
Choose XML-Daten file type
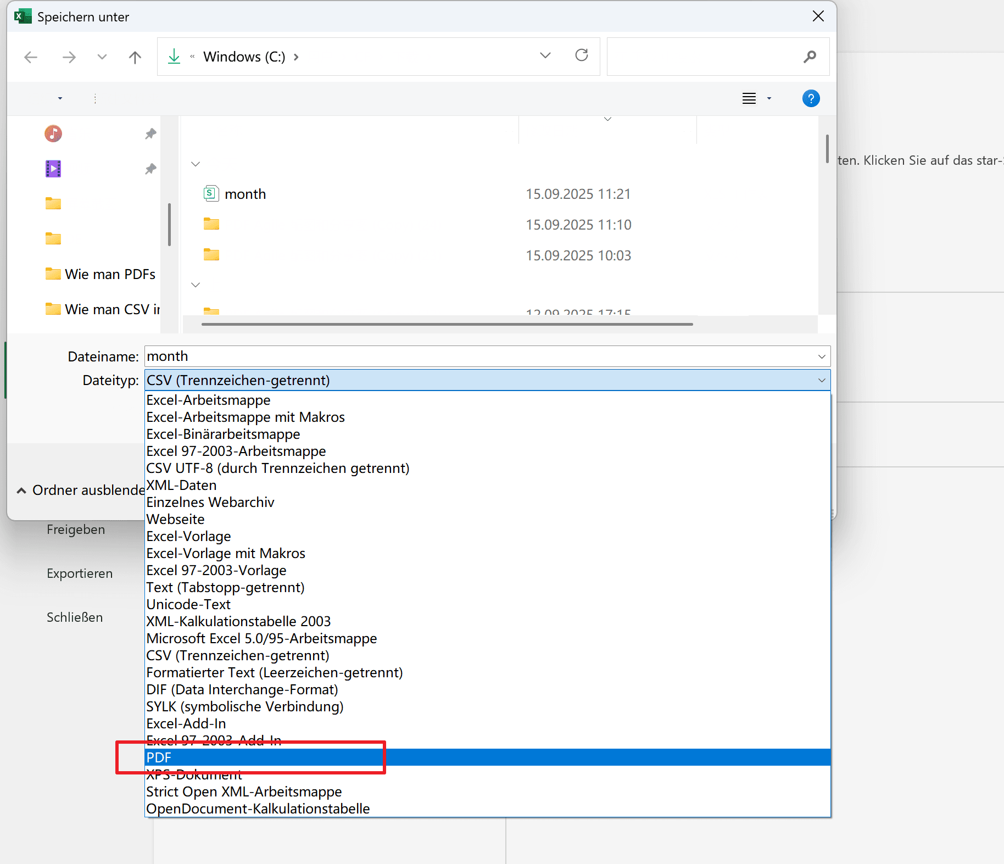(x=487, y=485)
